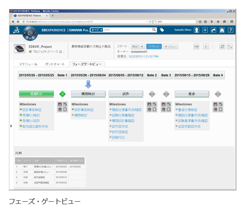Open the user profile icon beside Satoshi Ohno
The width and height of the screenshot is (245, 213).
(x=196, y=30)
